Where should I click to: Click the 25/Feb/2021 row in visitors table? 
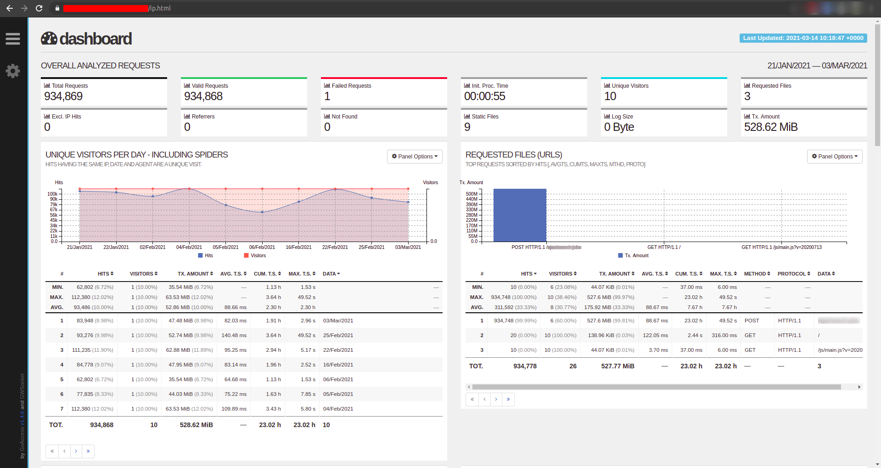point(244,335)
